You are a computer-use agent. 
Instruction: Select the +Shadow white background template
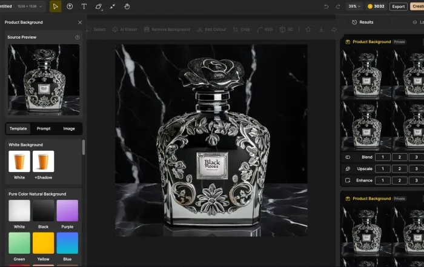[43, 161]
